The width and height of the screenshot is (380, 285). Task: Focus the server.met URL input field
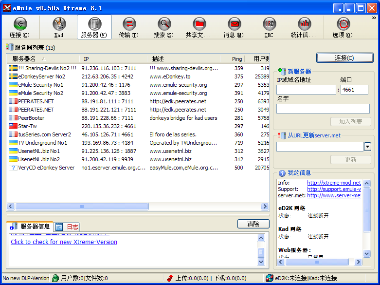point(320,147)
